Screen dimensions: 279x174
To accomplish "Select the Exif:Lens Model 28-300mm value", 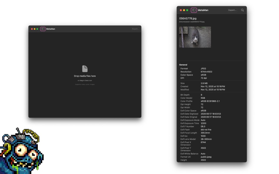I will pos(206,139).
